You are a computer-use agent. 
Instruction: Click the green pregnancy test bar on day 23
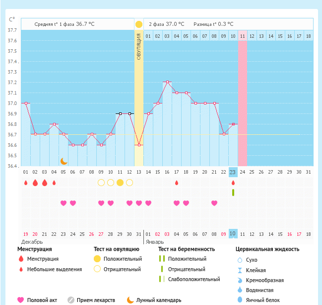(x=233, y=192)
